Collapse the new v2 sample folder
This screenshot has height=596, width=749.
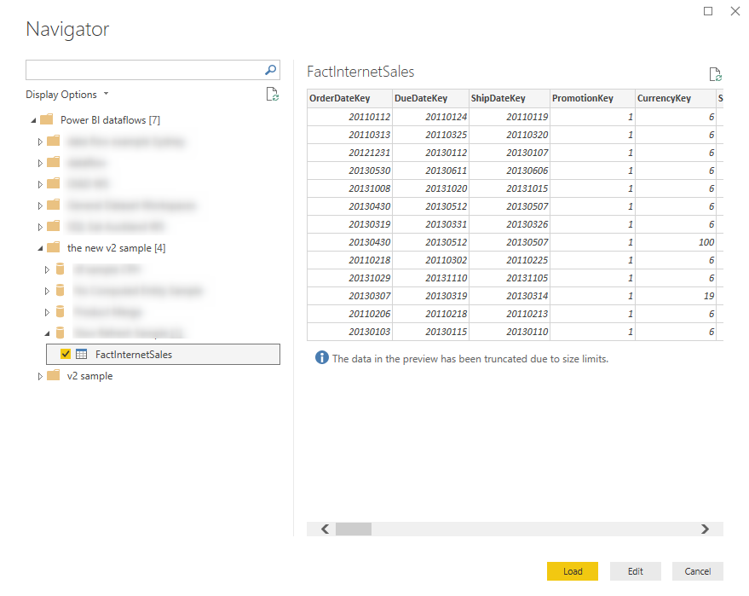coord(40,248)
